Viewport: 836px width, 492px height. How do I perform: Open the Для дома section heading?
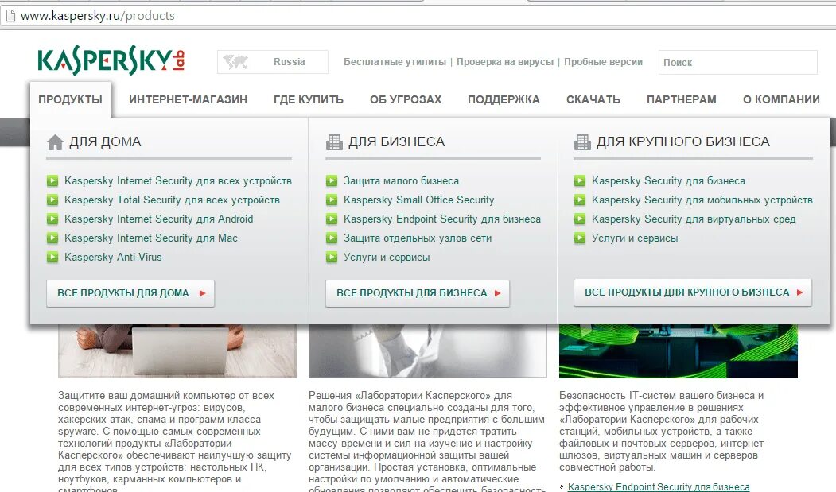(x=105, y=141)
